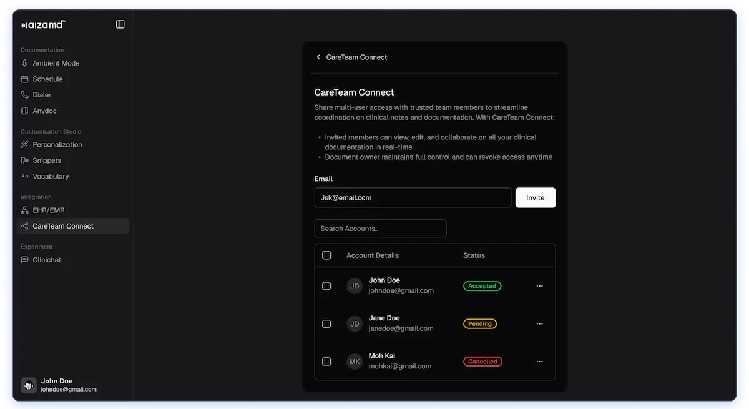The image size is (749, 409).
Task: Click the Aa icon beside Vocabulary
Action: 25,177
